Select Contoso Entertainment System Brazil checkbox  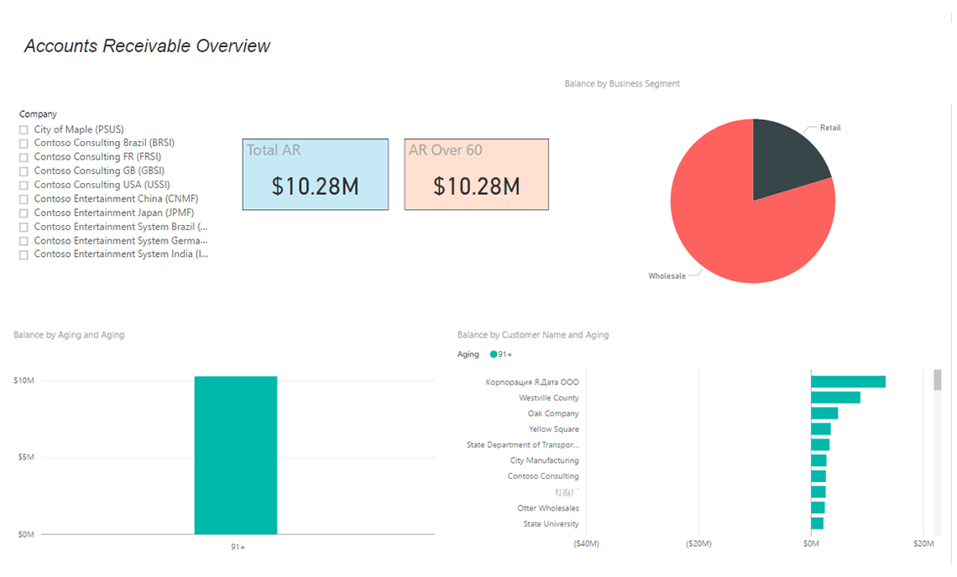[x=24, y=227]
